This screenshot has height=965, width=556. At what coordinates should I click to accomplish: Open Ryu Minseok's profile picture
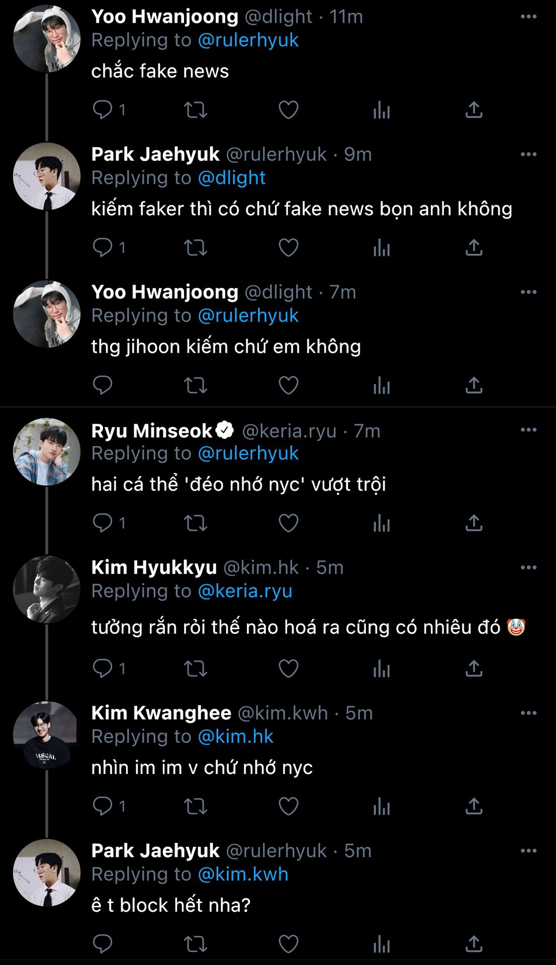coord(46,452)
